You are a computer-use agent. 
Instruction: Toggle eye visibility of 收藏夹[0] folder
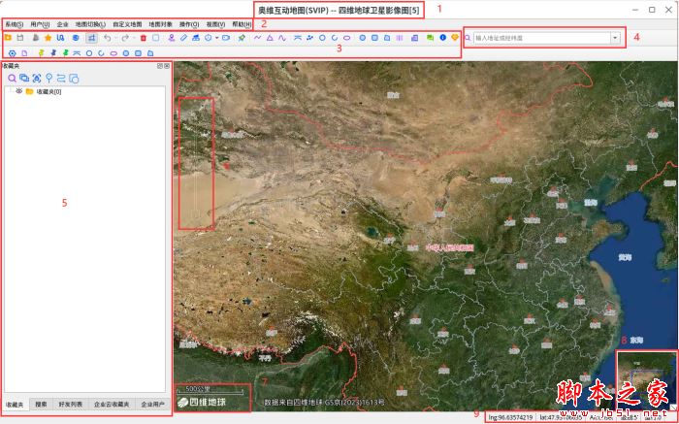click(x=19, y=91)
